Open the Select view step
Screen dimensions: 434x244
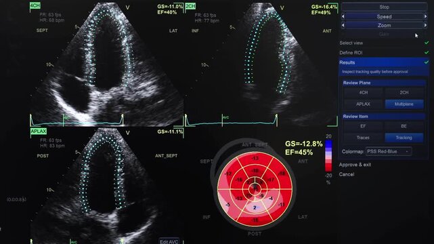coord(351,43)
